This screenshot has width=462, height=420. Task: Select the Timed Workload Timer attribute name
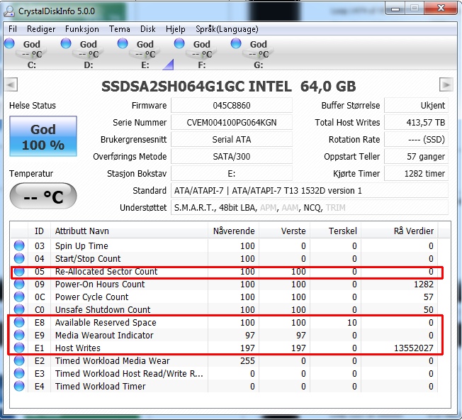click(x=100, y=387)
